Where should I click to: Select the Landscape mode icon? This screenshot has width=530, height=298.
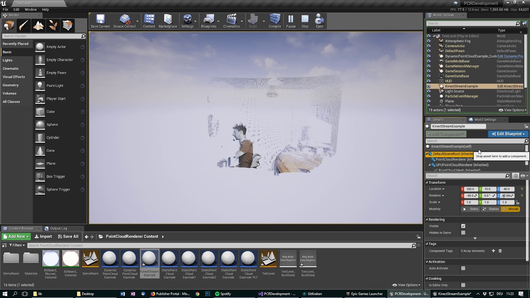[x=39, y=26]
